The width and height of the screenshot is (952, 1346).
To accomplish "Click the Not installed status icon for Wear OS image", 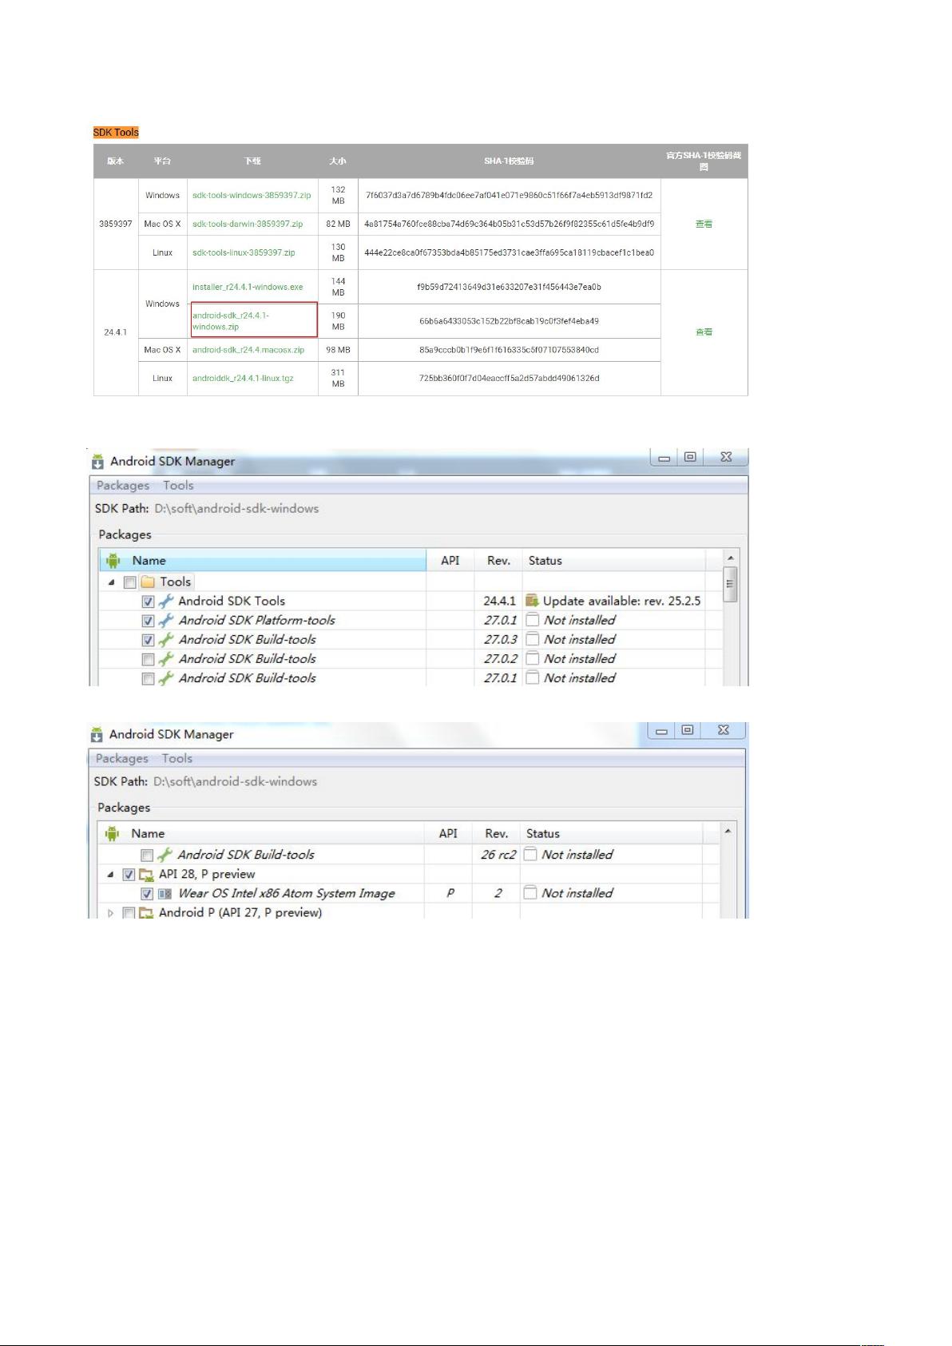I will [530, 893].
